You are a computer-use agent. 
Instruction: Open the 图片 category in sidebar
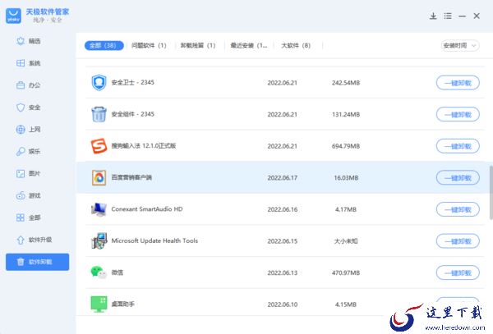(x=29, y=174)
